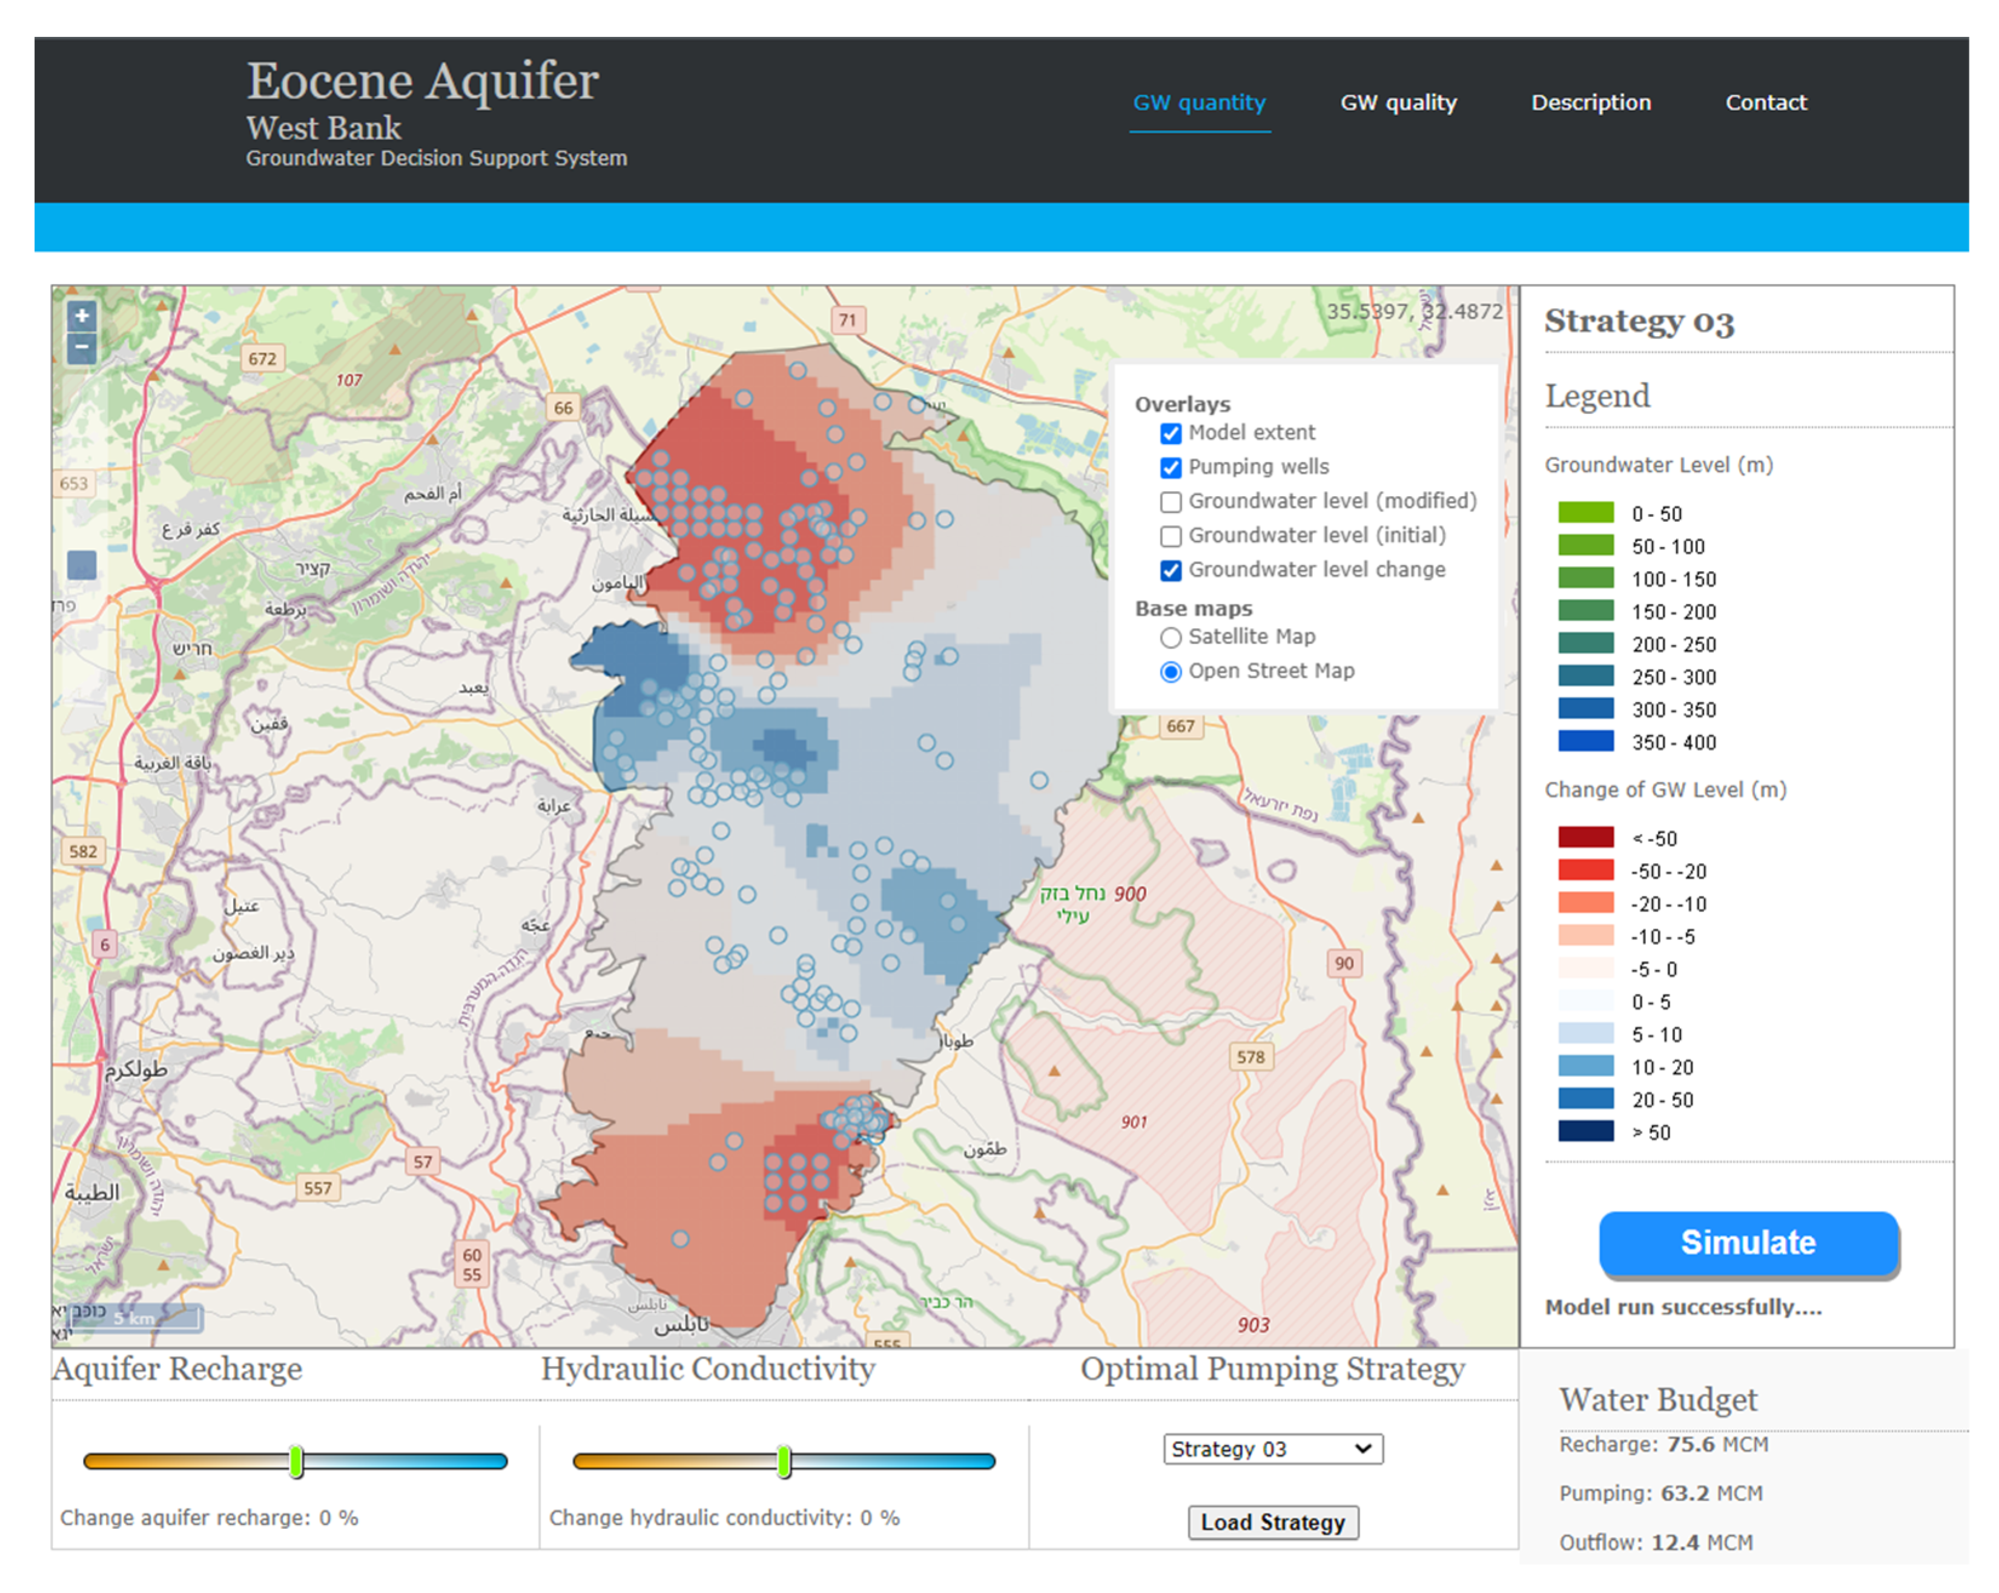Disable the Pumping wells overlay
This screenshot has height=1593, width=1999.
(x=1171, y=468)
